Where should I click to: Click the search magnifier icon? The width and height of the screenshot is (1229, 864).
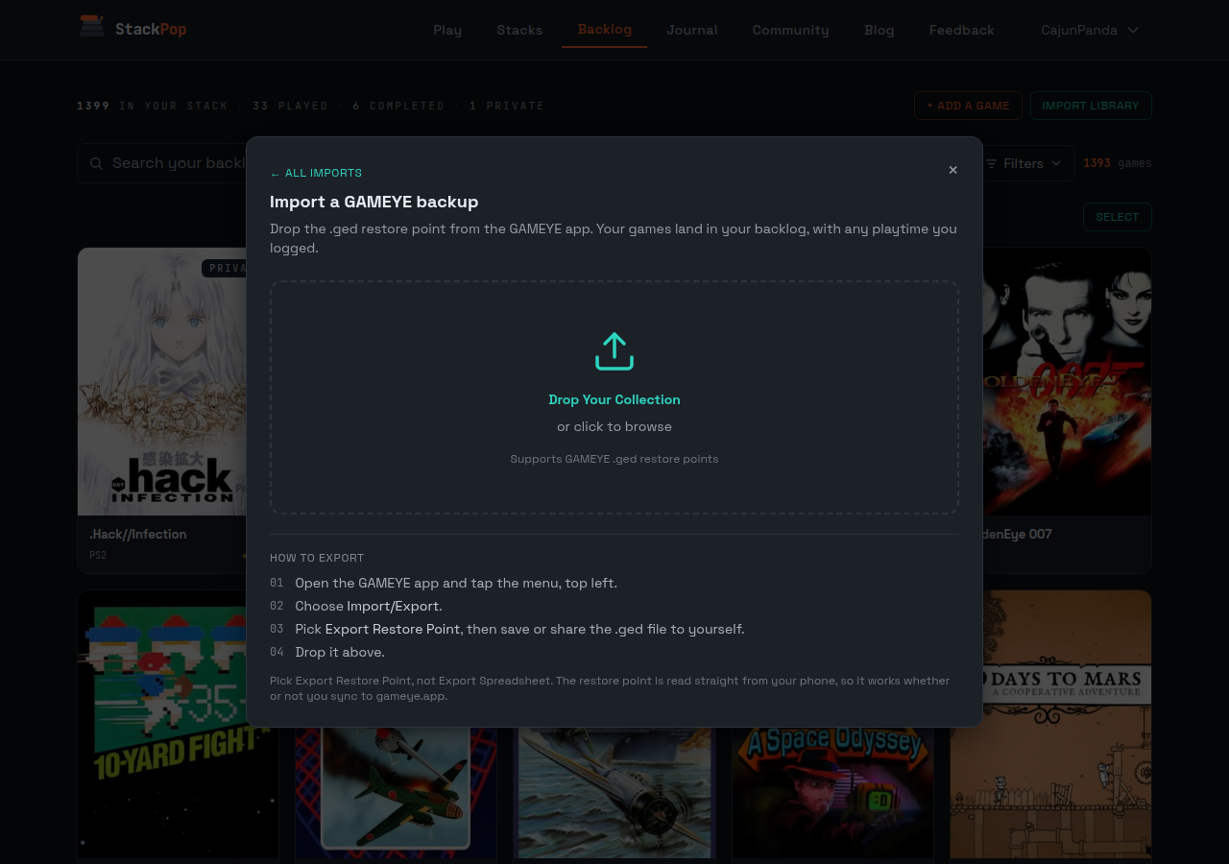pyautogui.click(x=96, y=163)
